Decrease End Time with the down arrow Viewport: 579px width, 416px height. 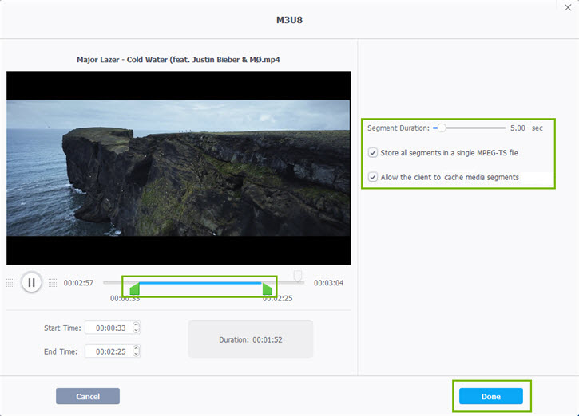point(137,355)
